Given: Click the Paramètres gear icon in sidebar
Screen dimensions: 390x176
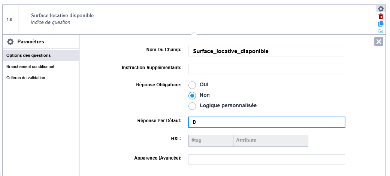Looking at the screenshot, I should click(x=10, y=41).
